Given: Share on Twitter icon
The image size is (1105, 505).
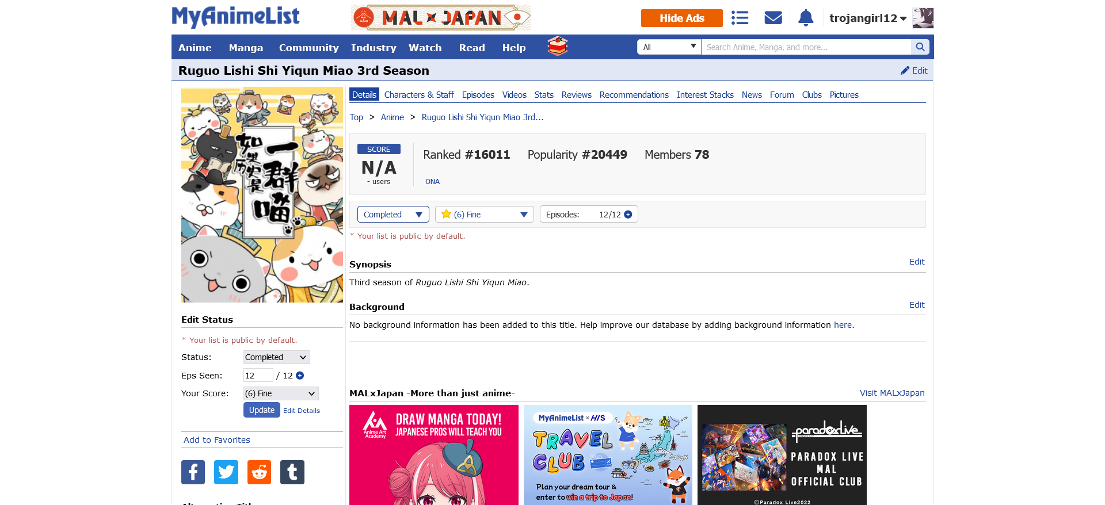Looking at the screenshot, I should (226, 472).
